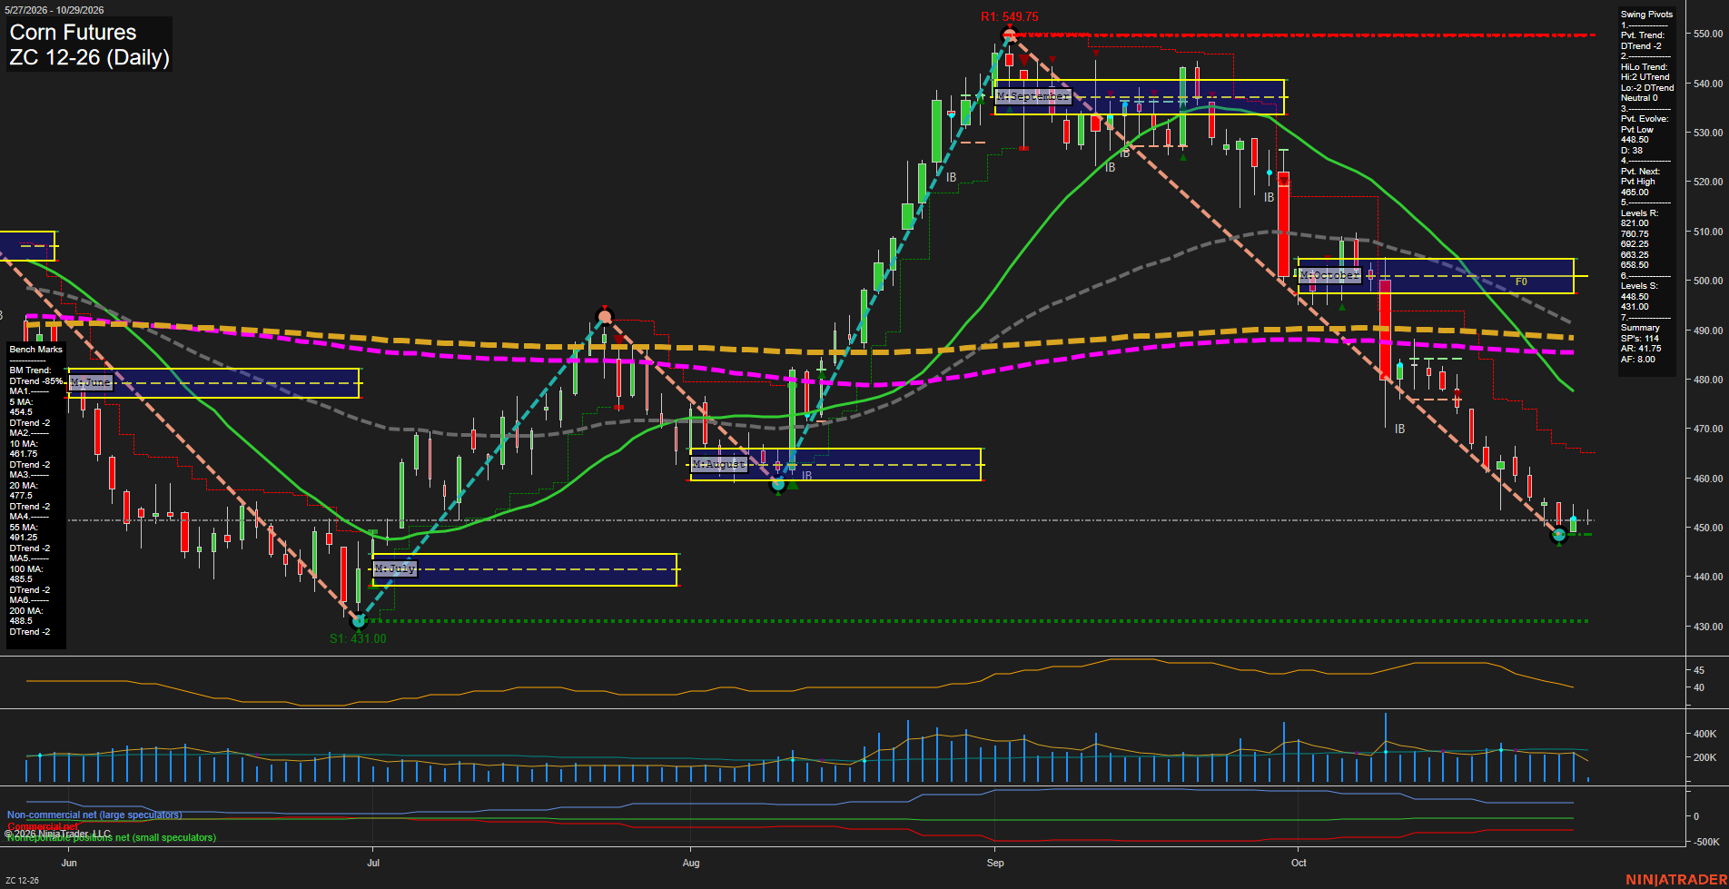The height and width of the screenshot is (889, 1729).
Task: Click the 400K volume axis label
Action: (1705, 734)
